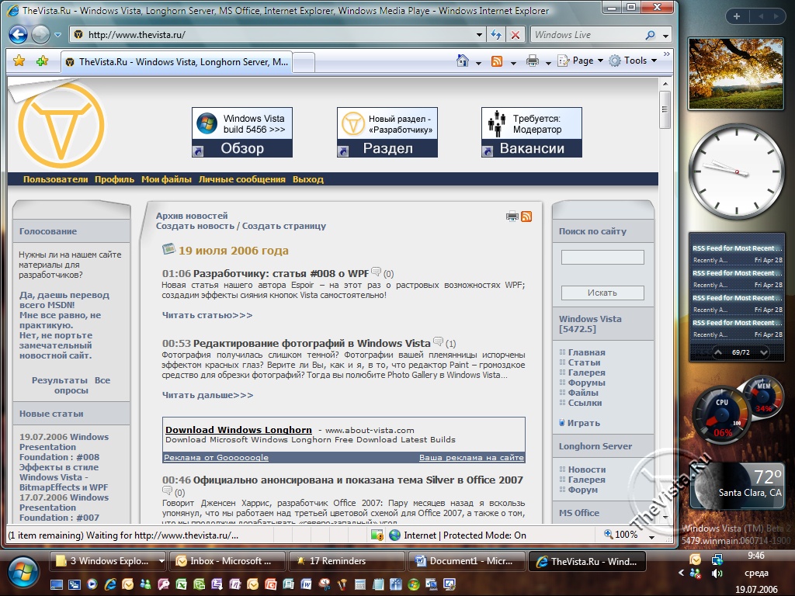Click Show Desktop quick launch icon
795x596 pixels.
[56, 584]
